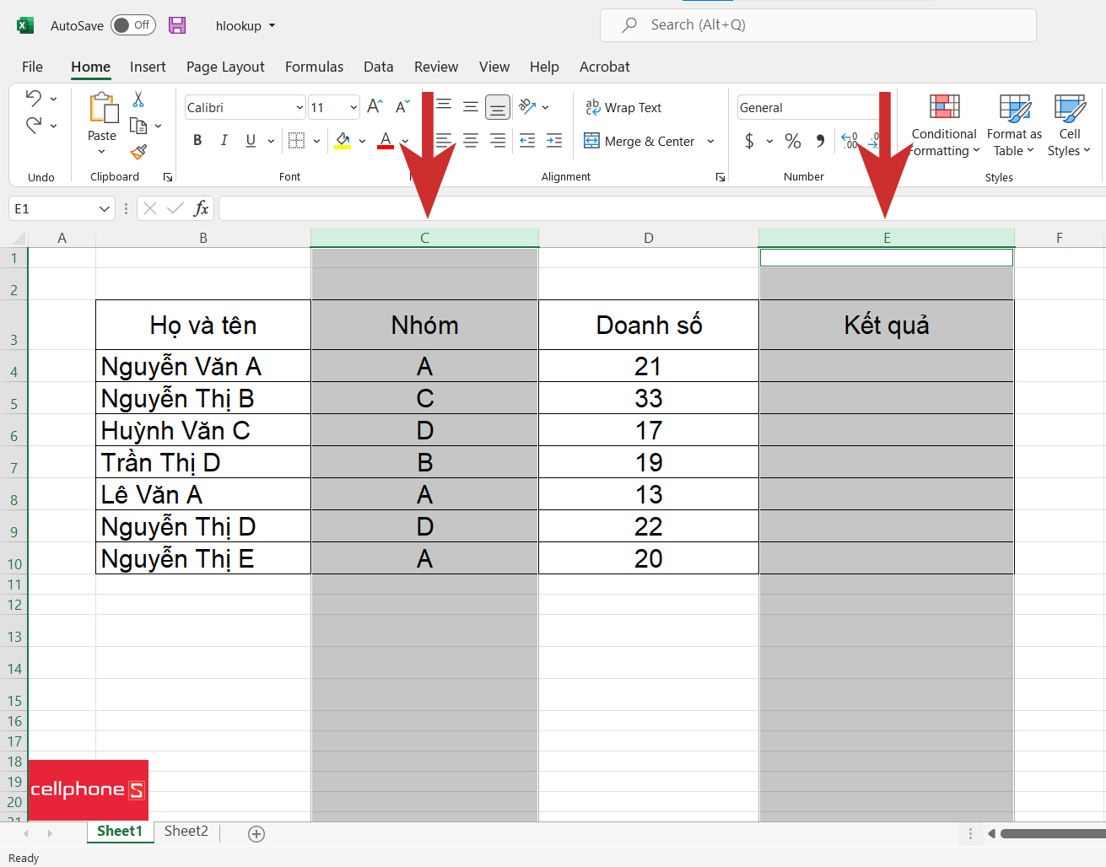Open Format as Table gallery
This screenshot has width=1106, height=867.
point(1014,126)
